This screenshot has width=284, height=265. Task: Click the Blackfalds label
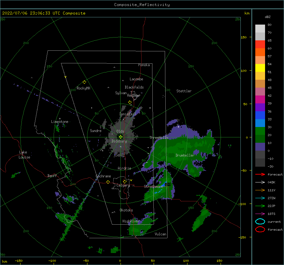tap(134, 87)
